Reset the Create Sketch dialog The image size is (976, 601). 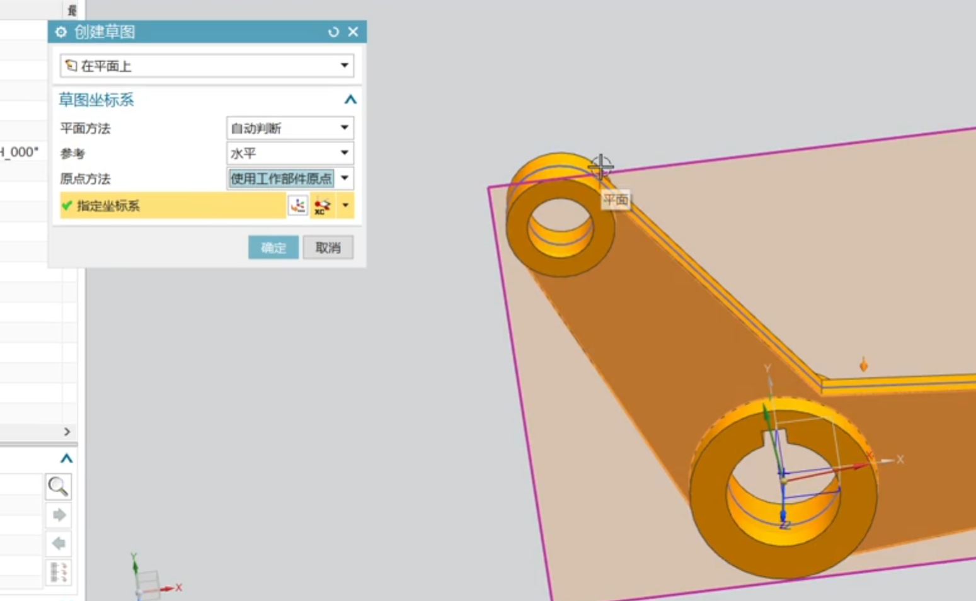[333, 31]
